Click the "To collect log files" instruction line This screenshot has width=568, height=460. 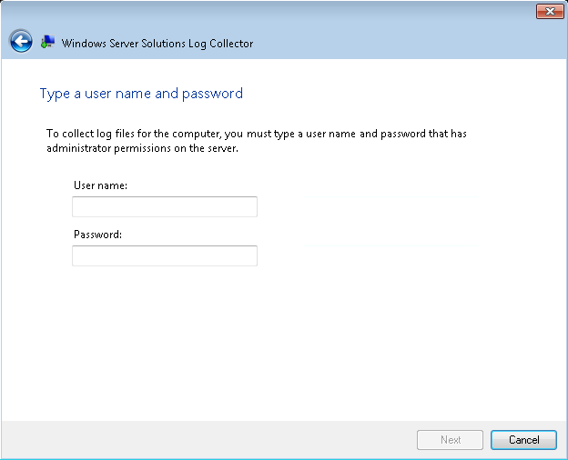pos(257,134)
